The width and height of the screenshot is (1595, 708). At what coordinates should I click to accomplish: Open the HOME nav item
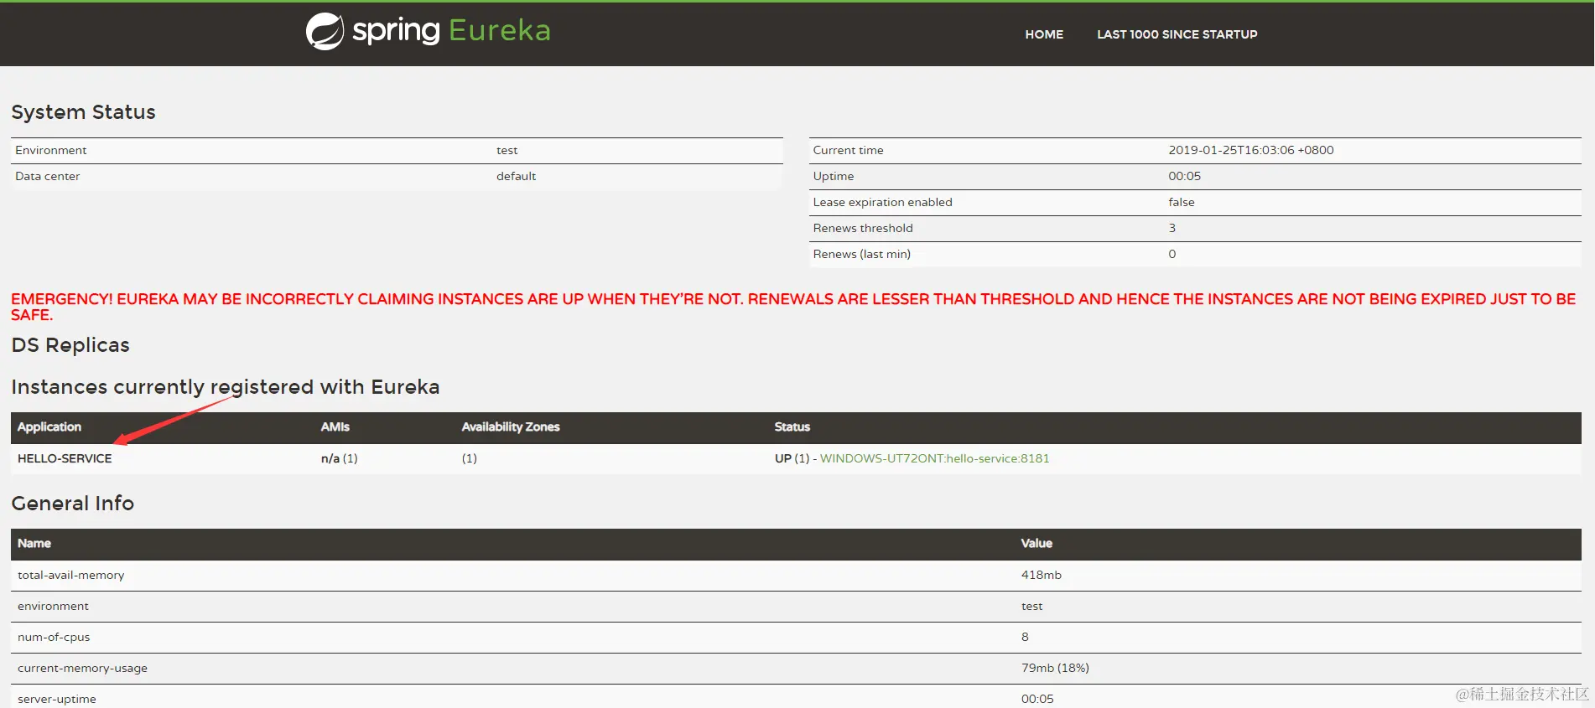1044,34
